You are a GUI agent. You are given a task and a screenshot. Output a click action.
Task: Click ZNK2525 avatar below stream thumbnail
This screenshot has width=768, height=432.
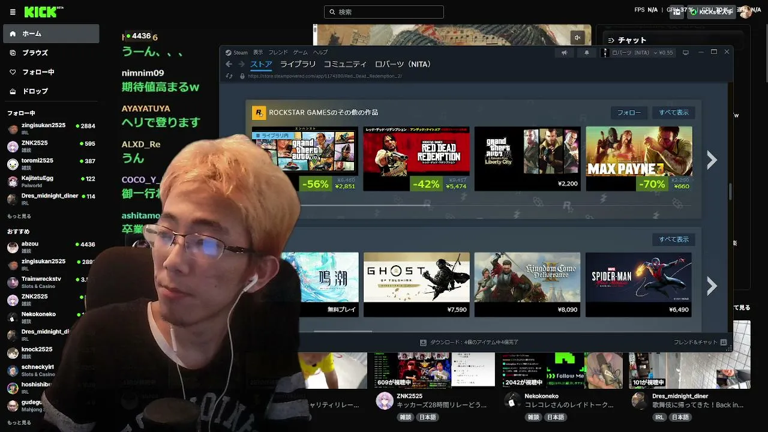(384, 401)
